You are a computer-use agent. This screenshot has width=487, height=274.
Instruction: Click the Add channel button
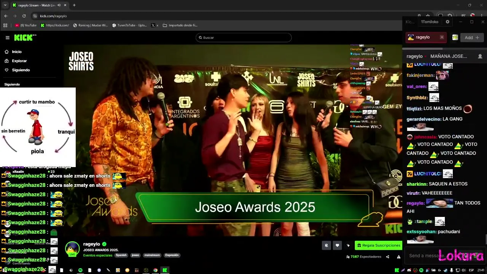pos(472,37)
